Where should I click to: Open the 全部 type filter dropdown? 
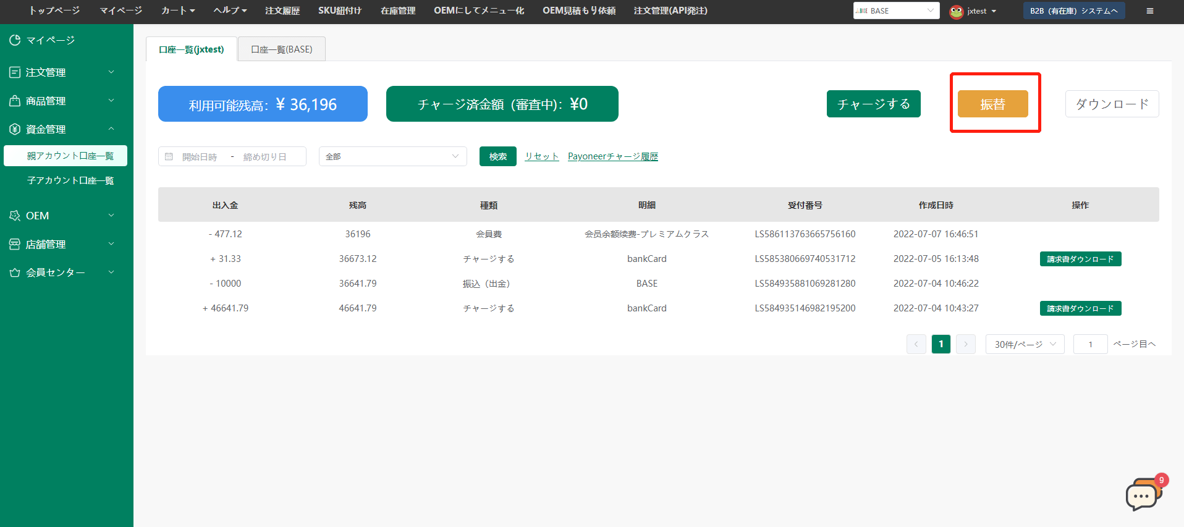coord(393,156)
